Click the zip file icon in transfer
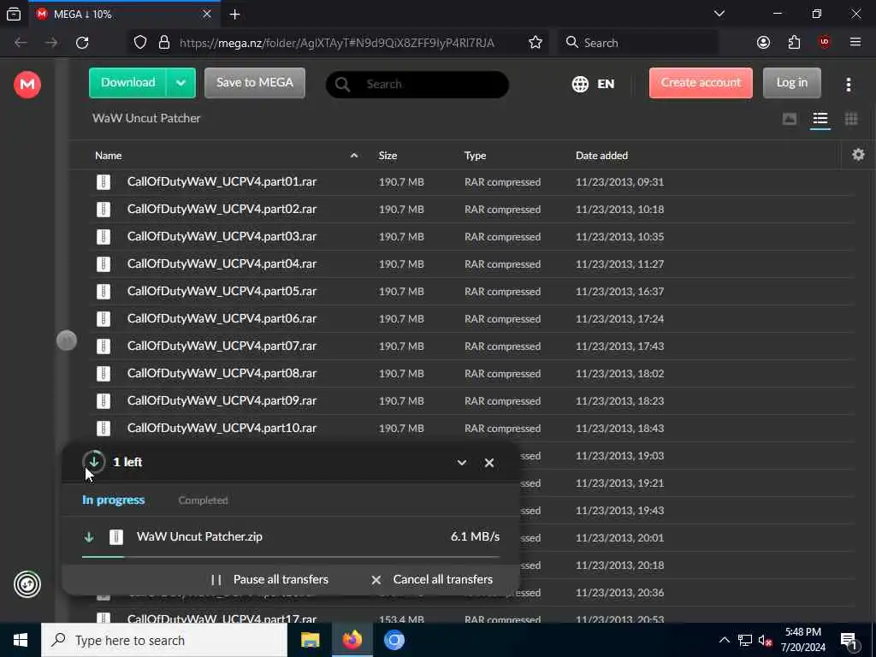The width and height of the screenshot is (876, 657). (x=115, y=537)
